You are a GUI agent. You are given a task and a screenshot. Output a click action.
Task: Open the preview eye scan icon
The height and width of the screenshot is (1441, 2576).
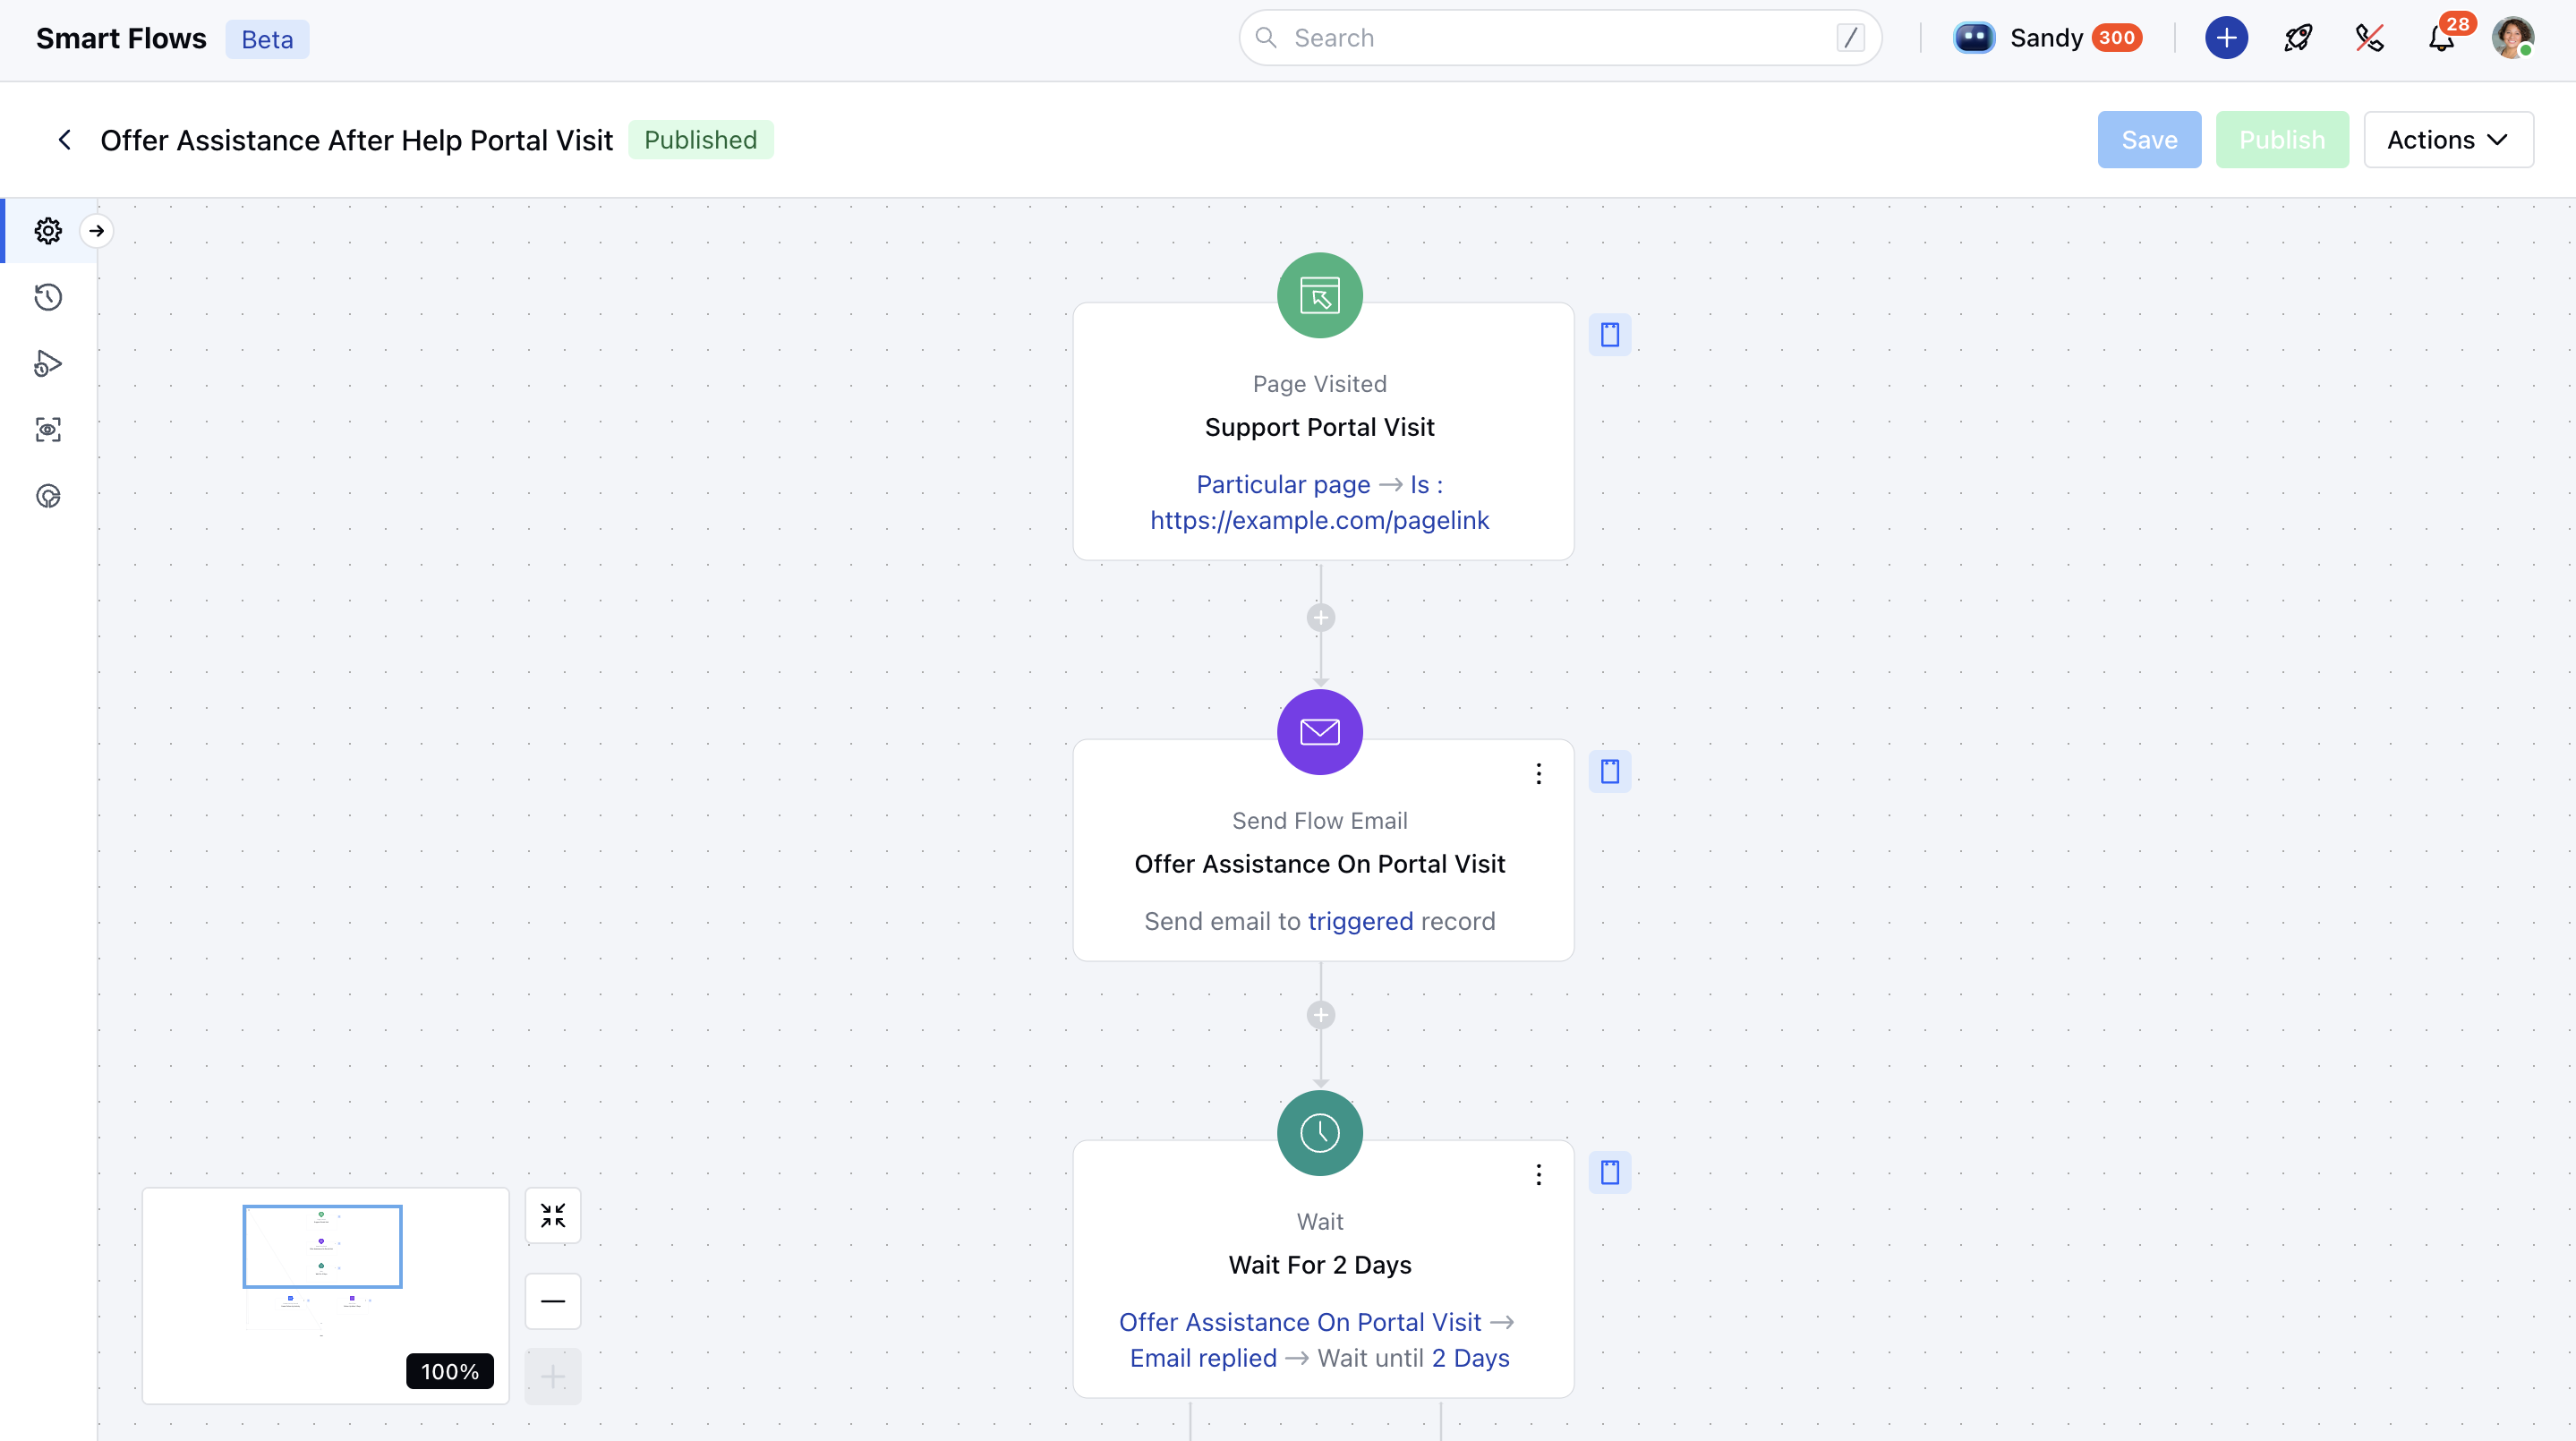coord(48,430)
